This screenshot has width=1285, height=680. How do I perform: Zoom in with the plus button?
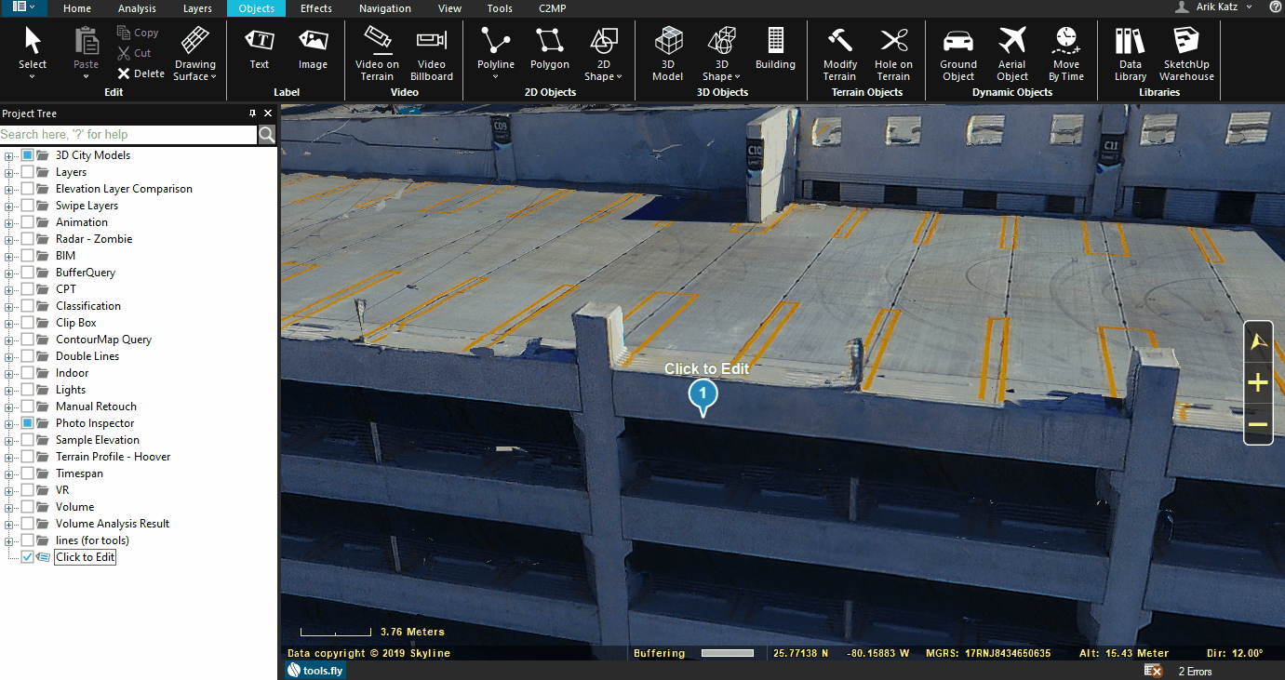point(1258,382)
